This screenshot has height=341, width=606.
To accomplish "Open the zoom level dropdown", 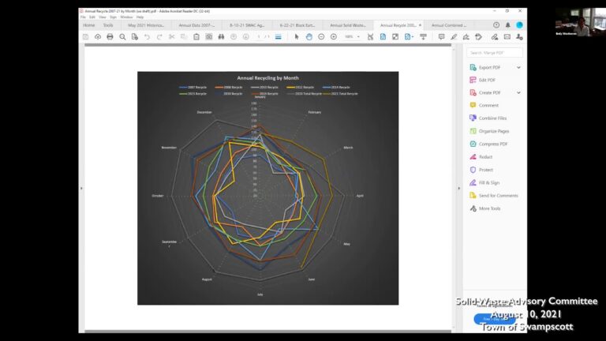I will tap(351, 37).
